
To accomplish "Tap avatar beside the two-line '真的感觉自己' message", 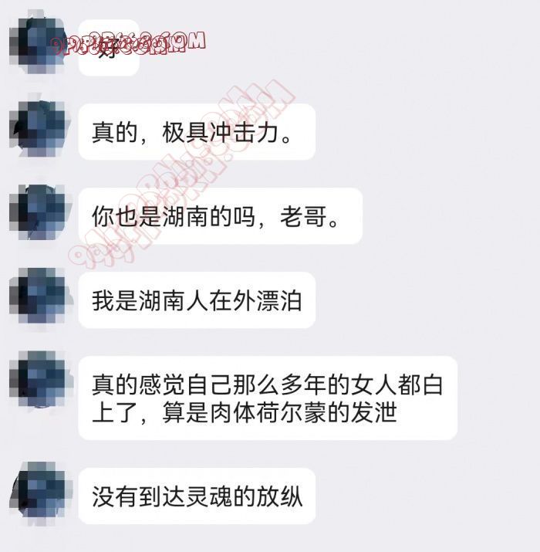I will (x=38, y=380).
